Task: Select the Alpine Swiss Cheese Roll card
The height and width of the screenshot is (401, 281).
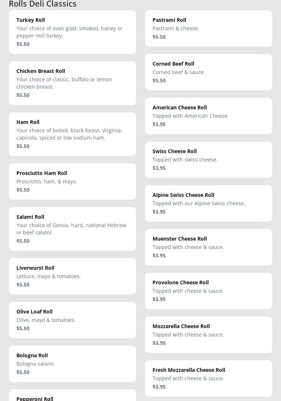Action: pos(208,203)
